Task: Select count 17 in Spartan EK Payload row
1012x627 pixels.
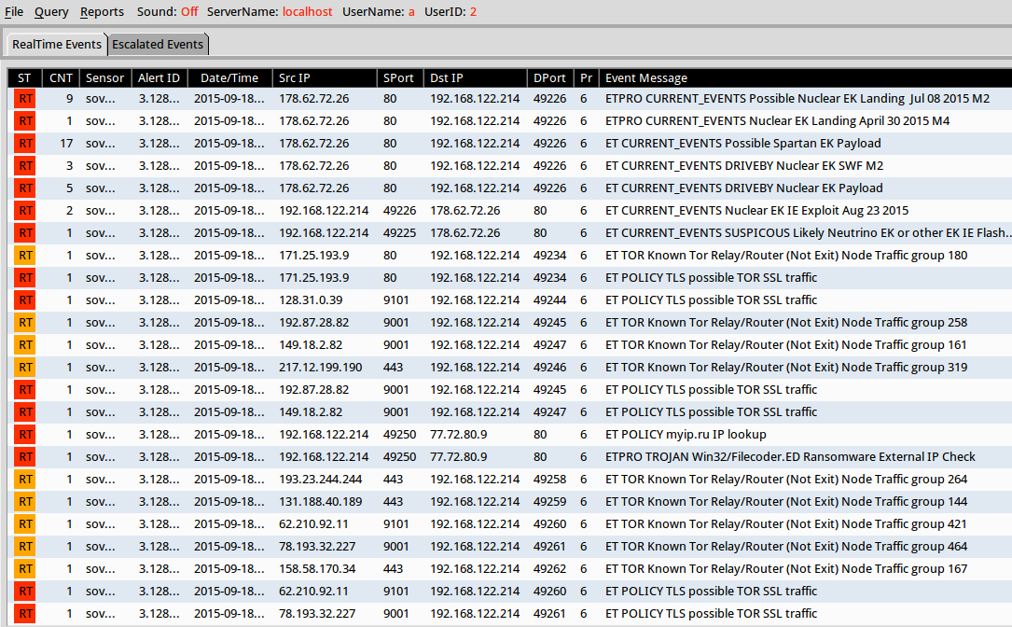Action: tap(65, 144)
